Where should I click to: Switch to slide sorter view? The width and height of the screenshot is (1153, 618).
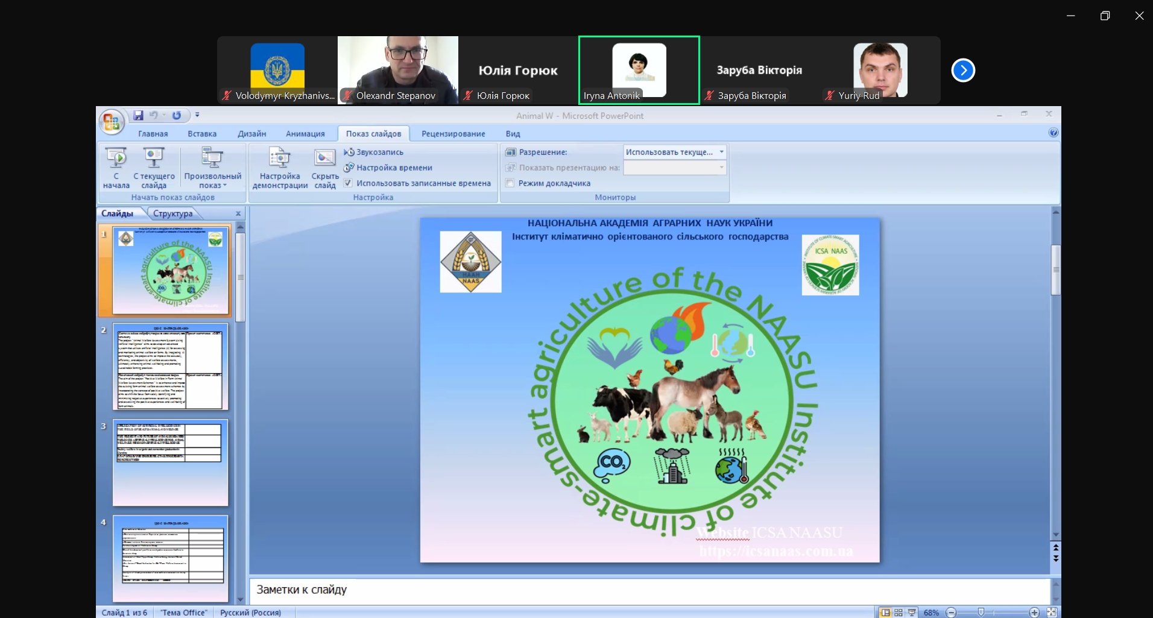coord(899,613)
